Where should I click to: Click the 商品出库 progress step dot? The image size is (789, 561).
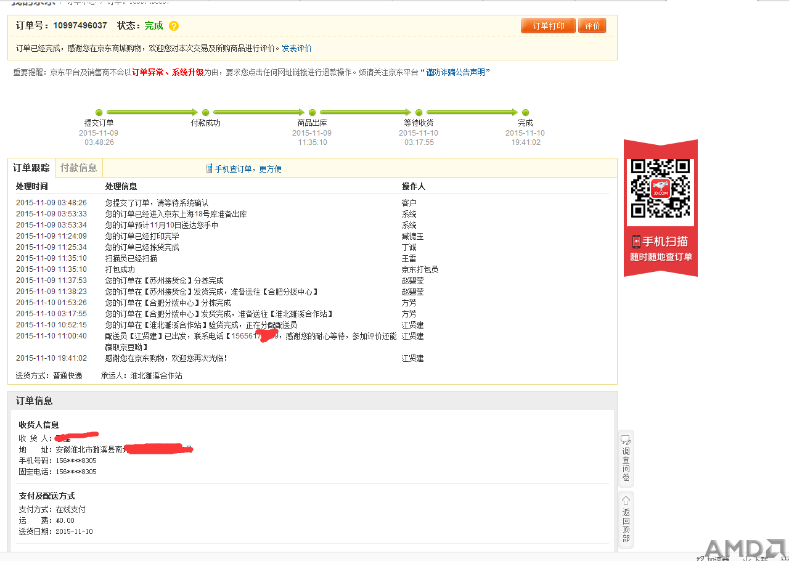pos(312,112)
